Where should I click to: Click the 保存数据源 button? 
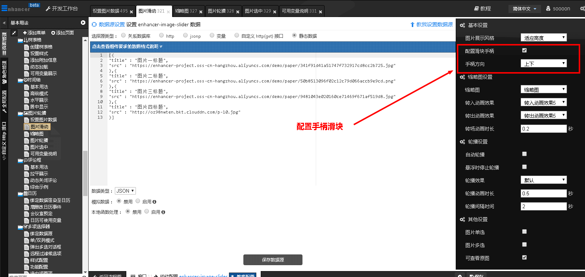[x=273, y=260]
